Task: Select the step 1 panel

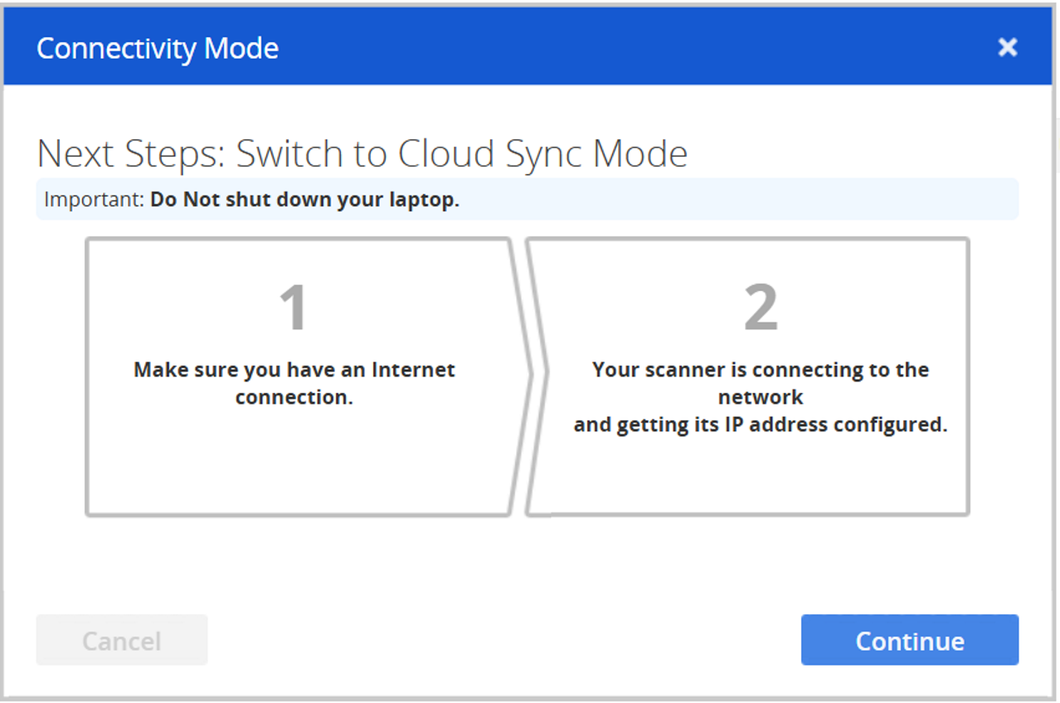Action: tap(294, 464)
